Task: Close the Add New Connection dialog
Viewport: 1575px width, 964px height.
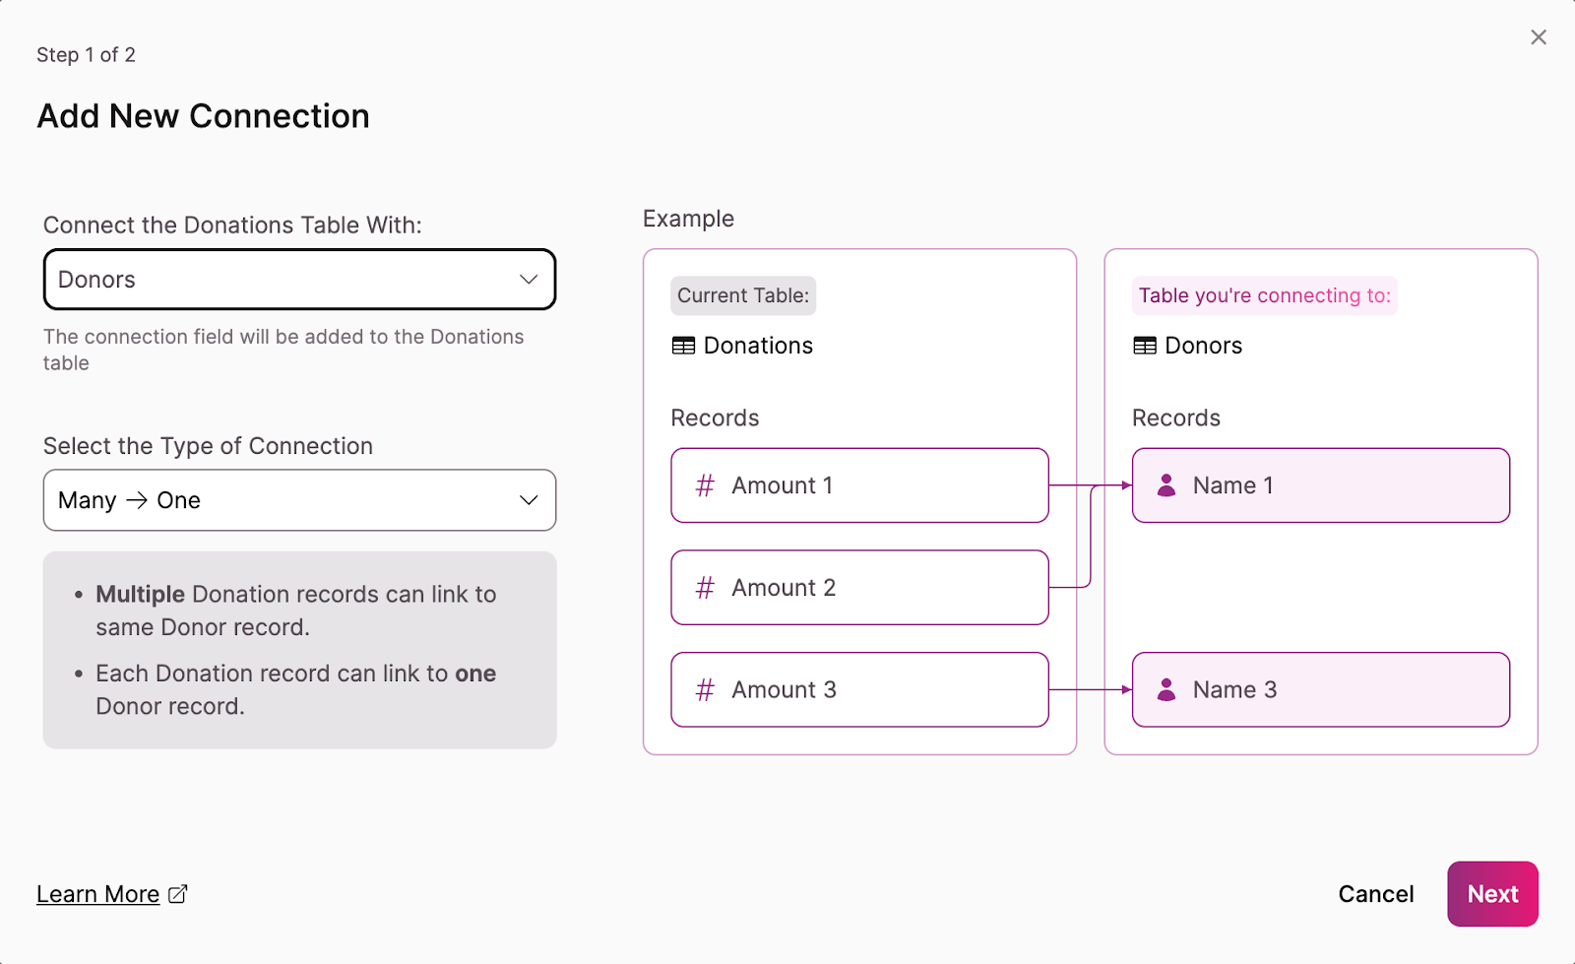Action: click(x=1538, y=37)
